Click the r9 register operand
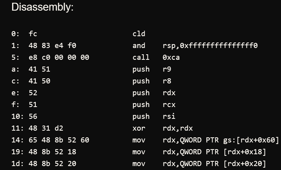Screen dimensions: 281x170 [x=166, y=69]
